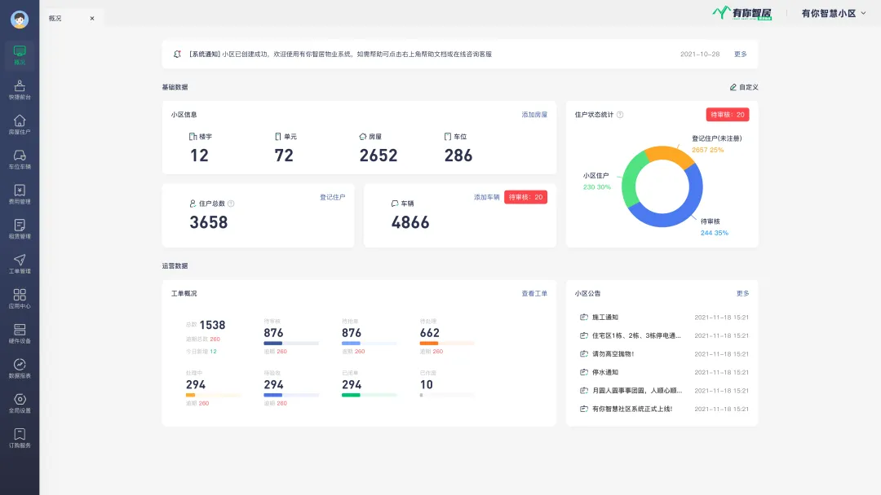The image size is (881, 495).
Task: Go to 硬件设备 sidebar icon
Action: click(x=20, y=334)
